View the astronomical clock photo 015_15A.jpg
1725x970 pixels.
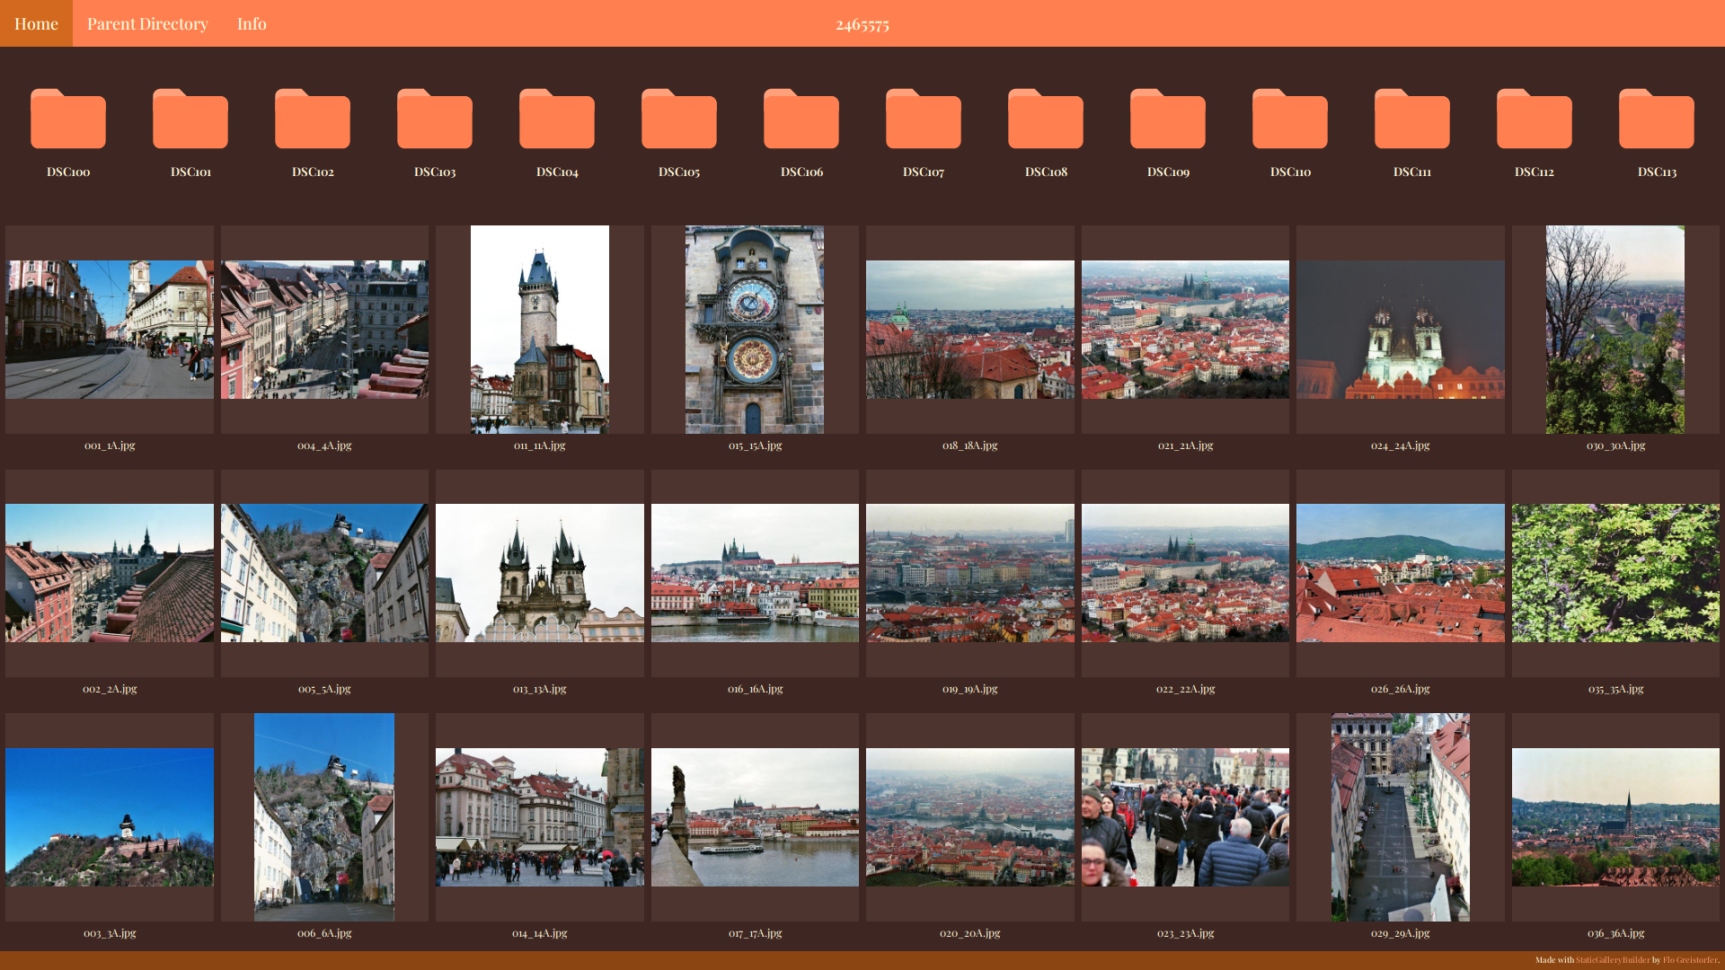click(x=754, y=329)
